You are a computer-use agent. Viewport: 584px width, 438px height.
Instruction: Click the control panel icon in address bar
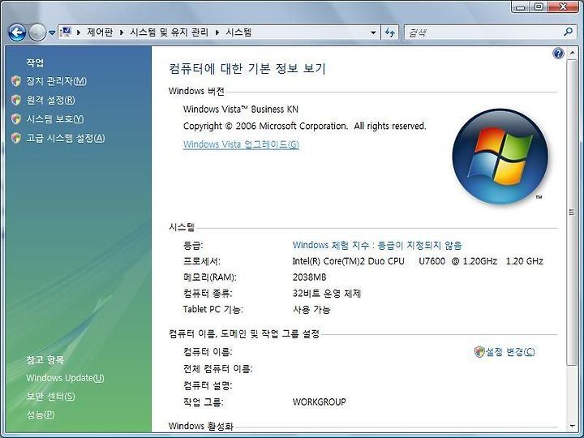pos(67,32)
